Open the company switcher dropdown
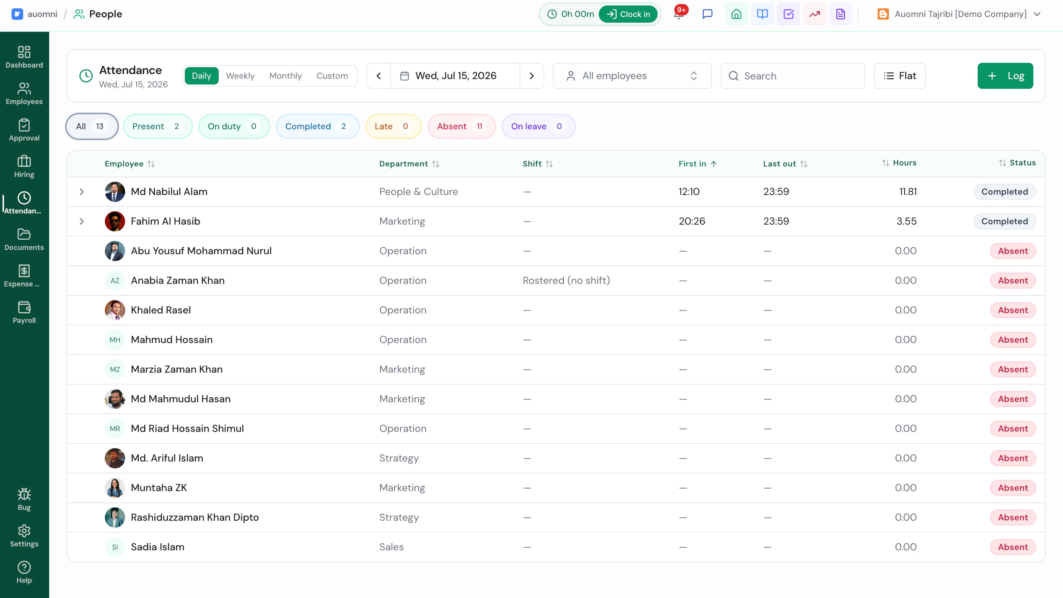The height and width of the screenshot is (598, 1063). pos(959,14)
